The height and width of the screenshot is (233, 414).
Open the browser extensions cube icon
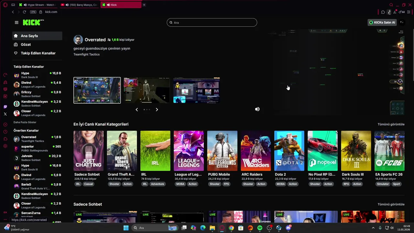click(383, 12)
